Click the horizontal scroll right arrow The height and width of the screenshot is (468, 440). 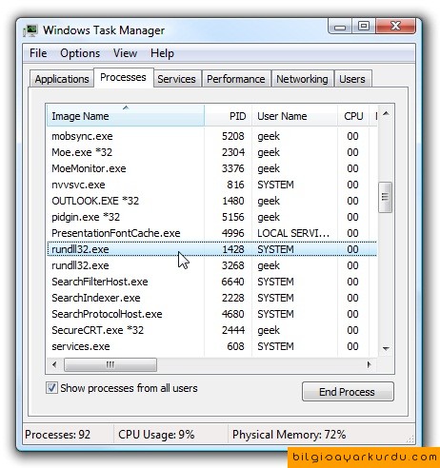[x=369, y=364]
